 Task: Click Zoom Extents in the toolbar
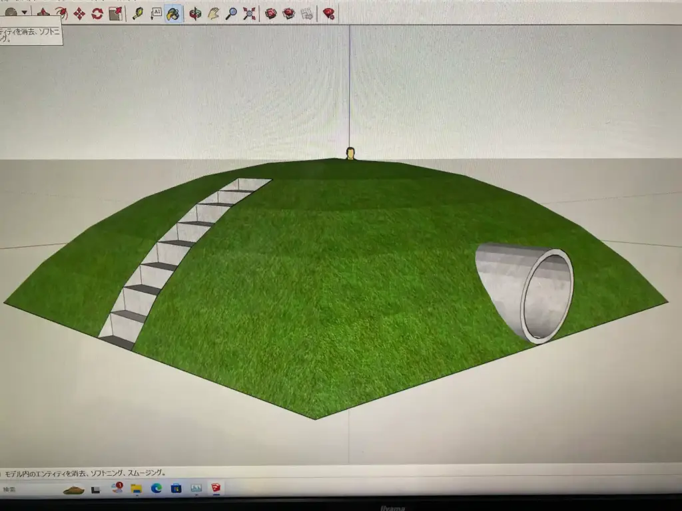249,13
